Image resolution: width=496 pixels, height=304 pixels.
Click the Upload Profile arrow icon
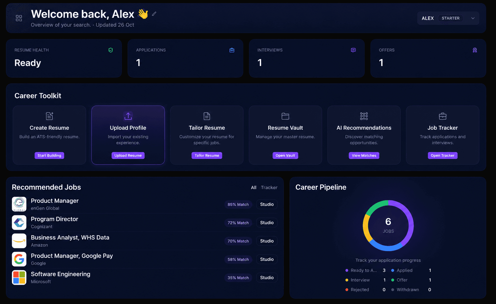tap(128, 116)
